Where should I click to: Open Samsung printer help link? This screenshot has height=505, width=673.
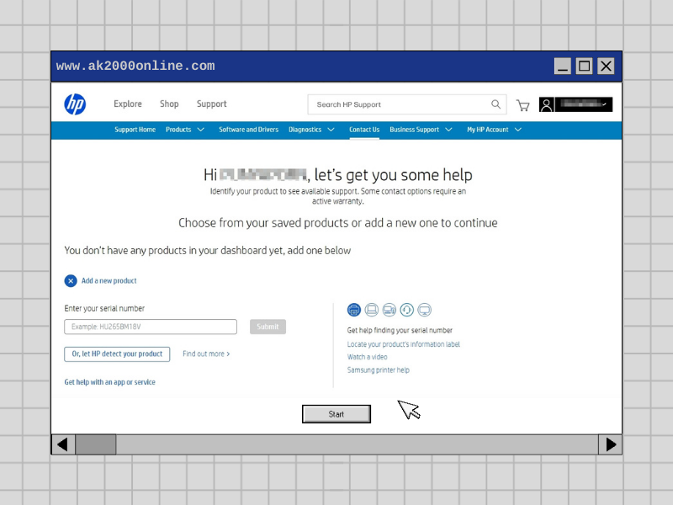(x=379, y=369)
